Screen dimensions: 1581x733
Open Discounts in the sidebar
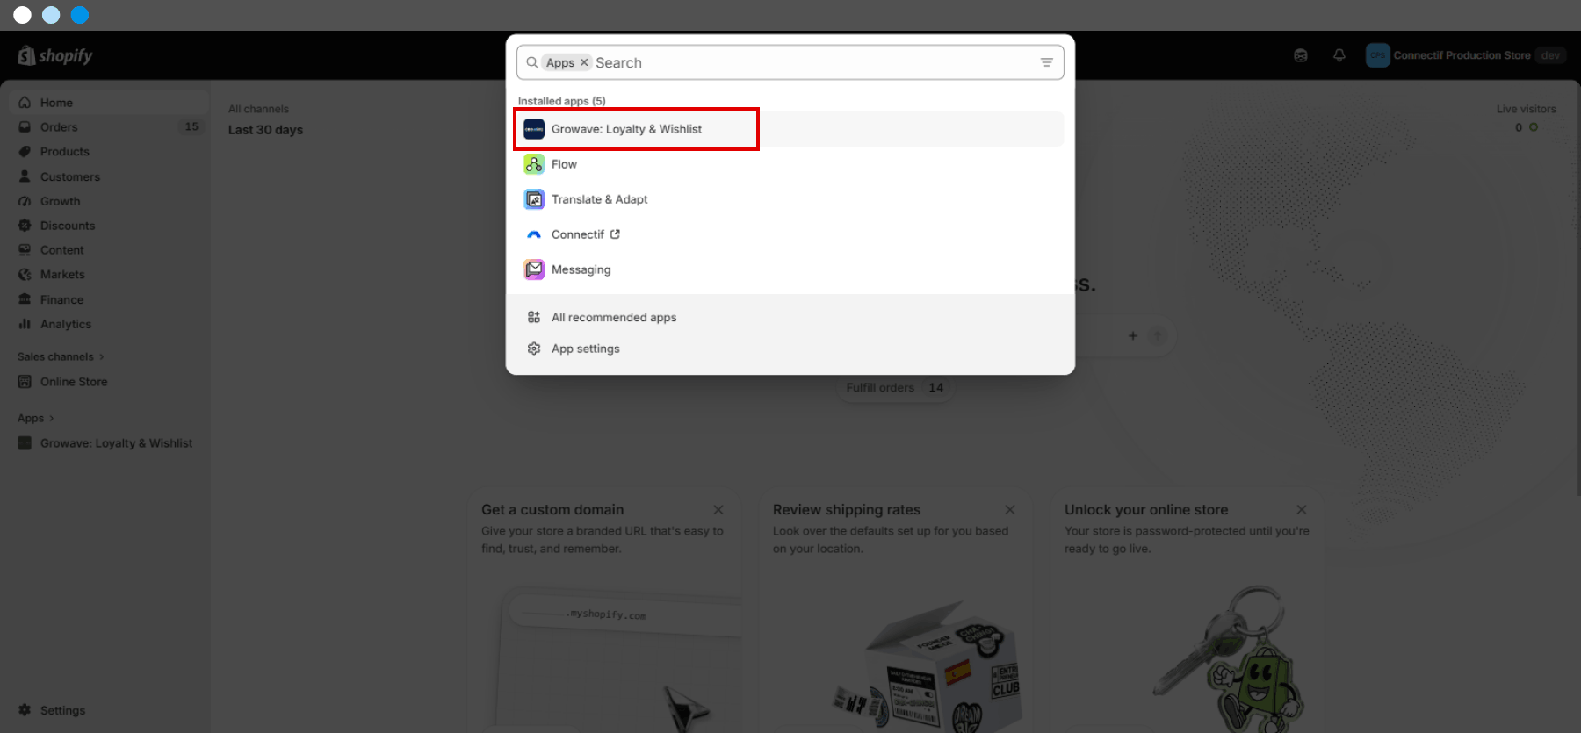point(109,226)
